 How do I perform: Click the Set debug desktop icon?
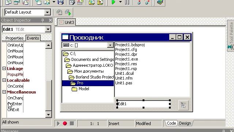[68, 12]
